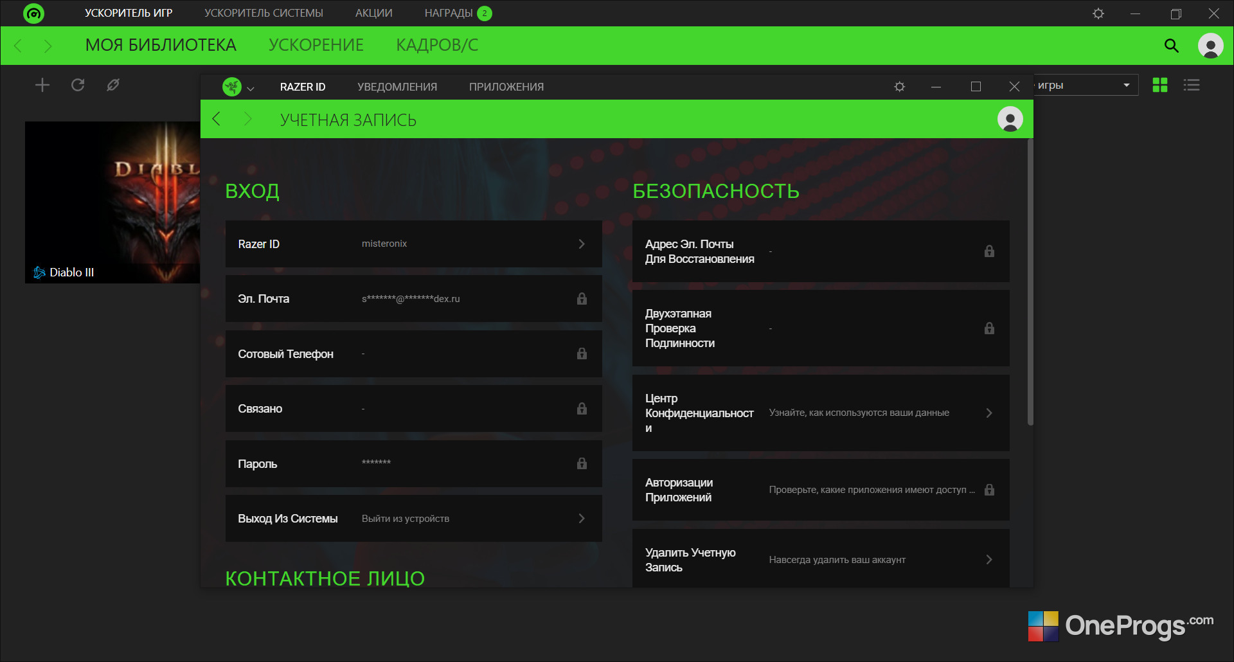1234x662 pixels.
Task: Expand Удалить Учетную Запись row chevron
Action: [x=989, y=560]
